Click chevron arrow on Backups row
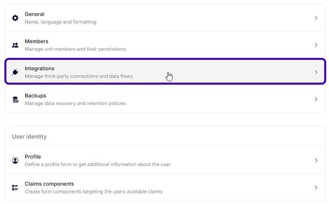Image resolution: width=329 pixels, height=204 pixels. pyautogui.click(x=316, y=99)
